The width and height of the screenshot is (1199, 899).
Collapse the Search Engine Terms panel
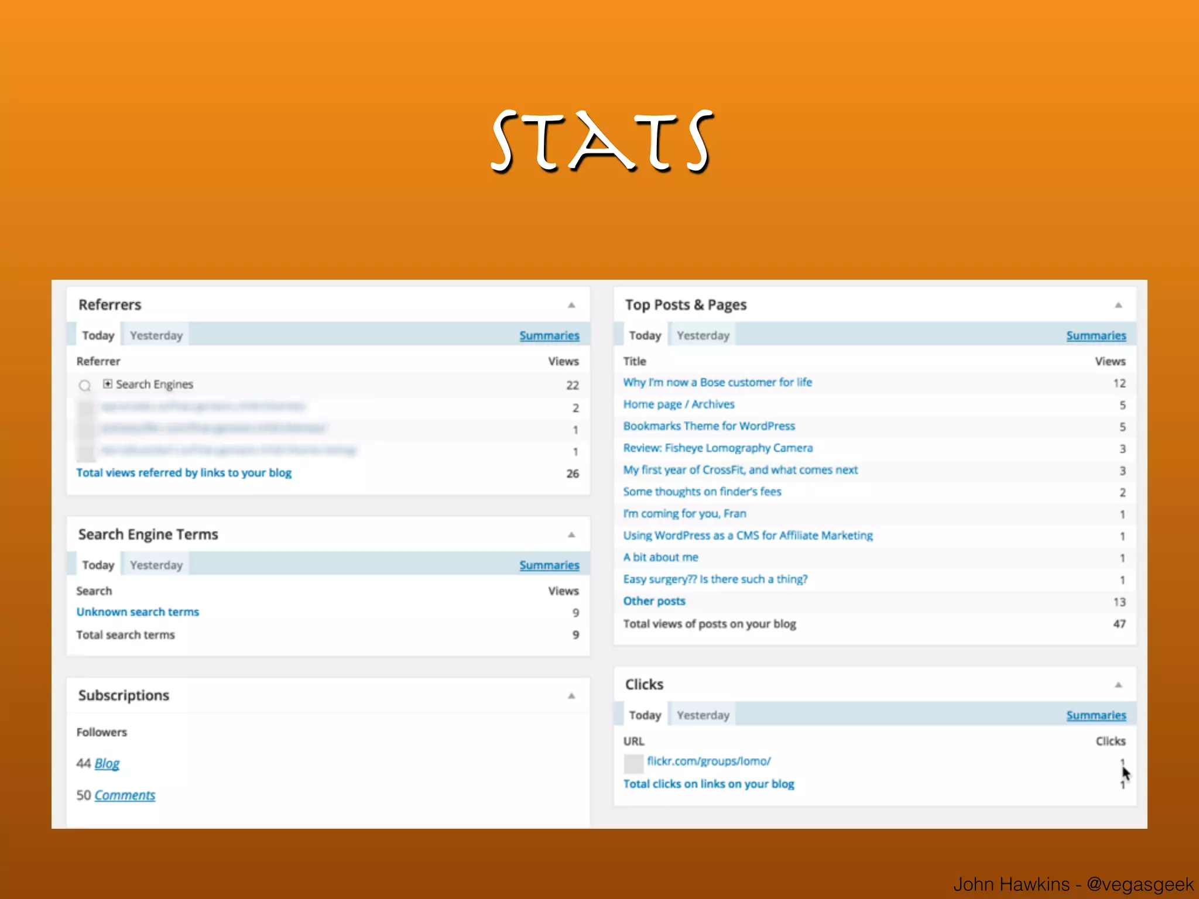(x=571, y=534)
